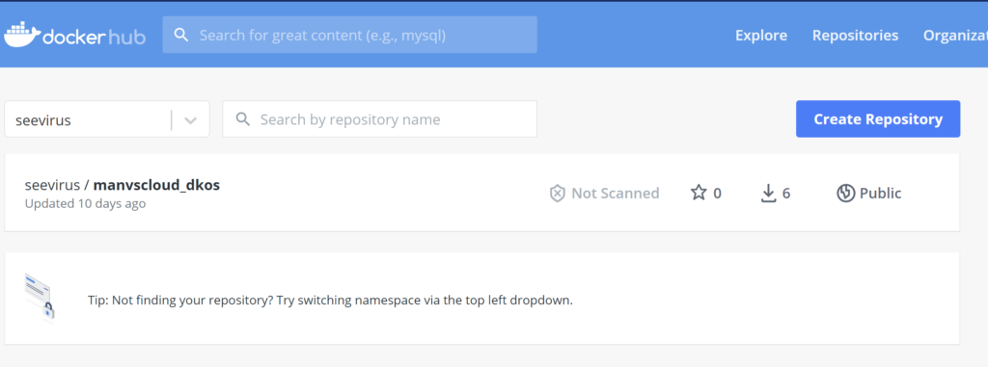Viewport: 988px width, 367px height.
Task: Open the Organizations nav item
Action: click(955, 36)
